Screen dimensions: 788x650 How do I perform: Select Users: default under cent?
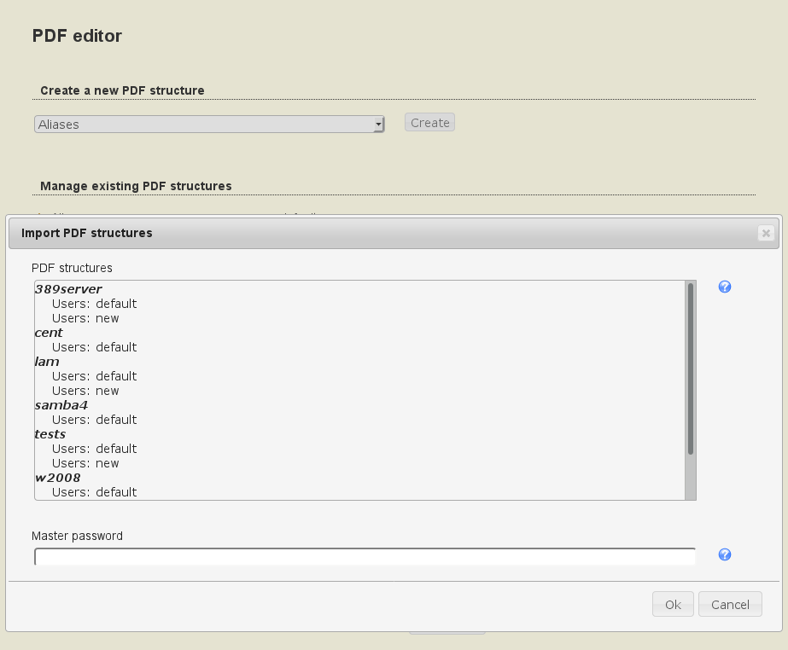(x=94, y=347)
